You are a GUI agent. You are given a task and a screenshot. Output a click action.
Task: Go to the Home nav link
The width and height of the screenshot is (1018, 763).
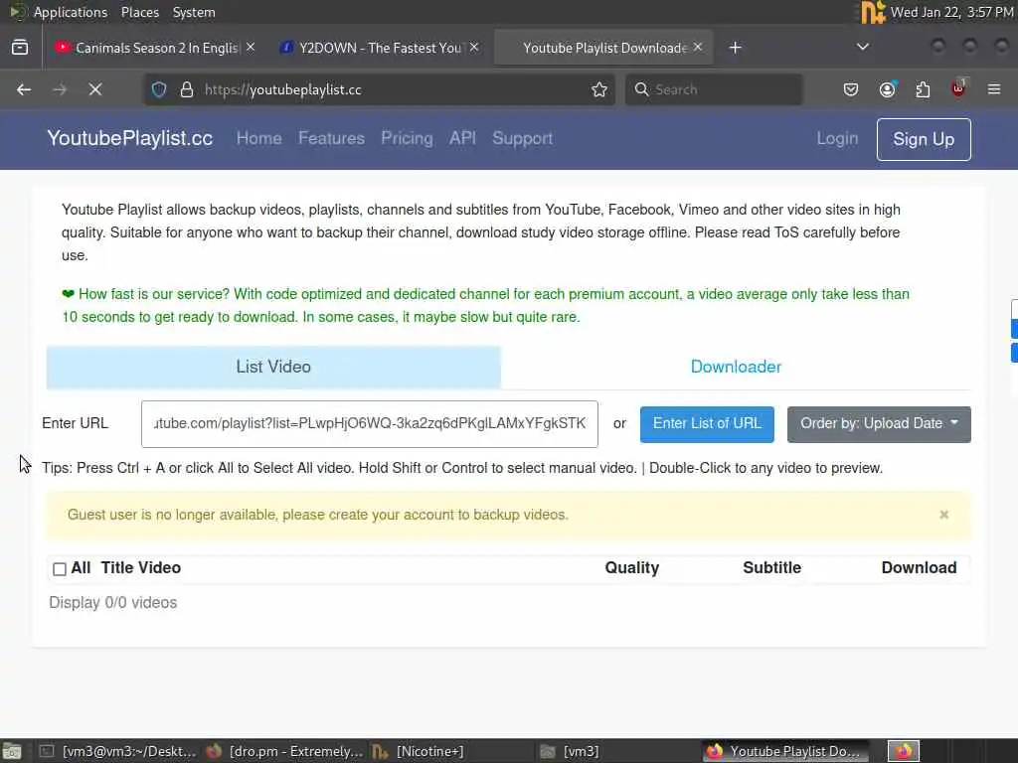pos(259,138)
